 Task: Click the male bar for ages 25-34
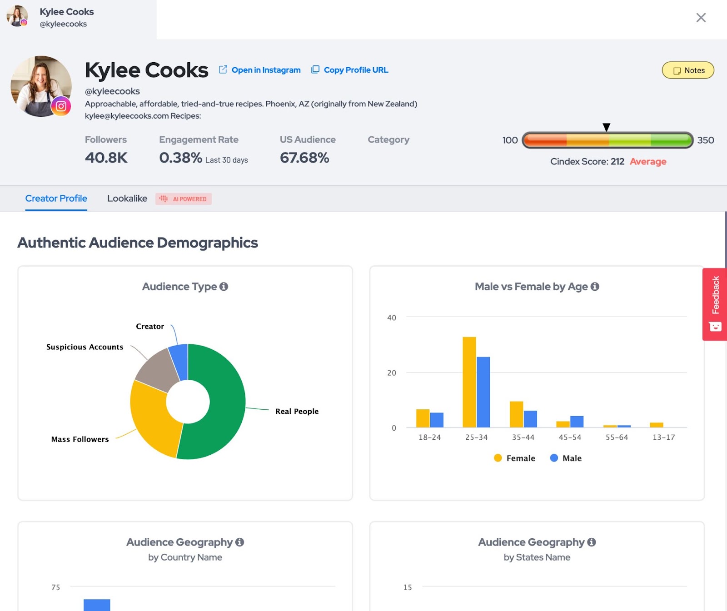(483, 392)
